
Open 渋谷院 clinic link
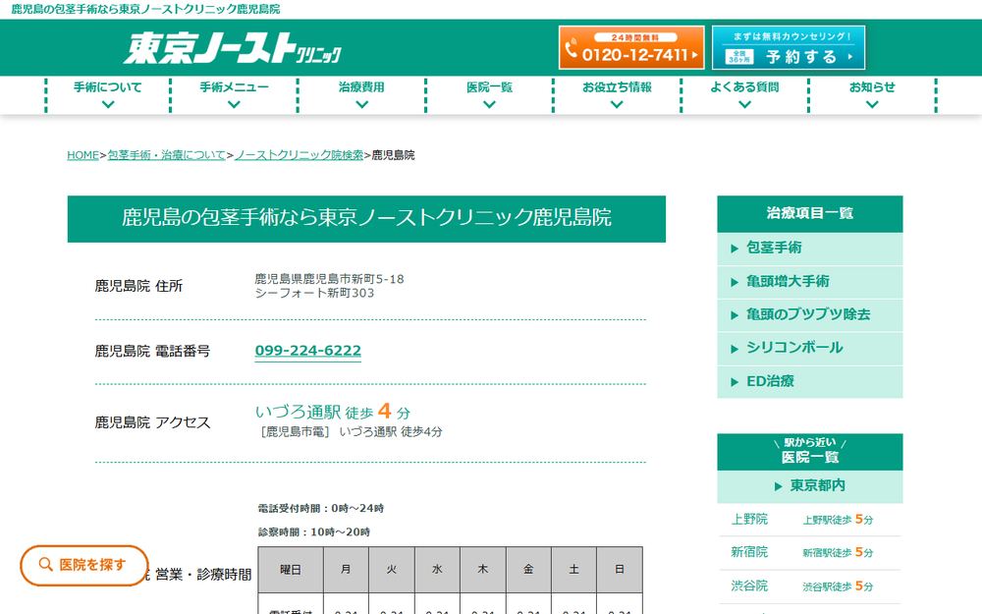pos(749,586)
